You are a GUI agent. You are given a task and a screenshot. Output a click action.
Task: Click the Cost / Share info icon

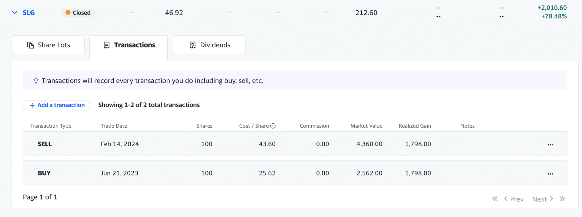(273, 126)
